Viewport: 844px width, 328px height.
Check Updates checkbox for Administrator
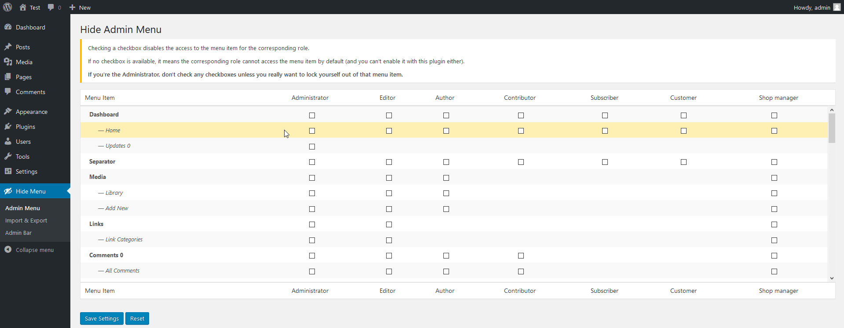312,146
